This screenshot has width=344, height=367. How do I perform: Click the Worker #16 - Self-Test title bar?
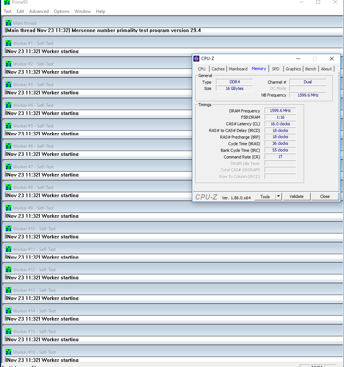[x=173, y=352]
